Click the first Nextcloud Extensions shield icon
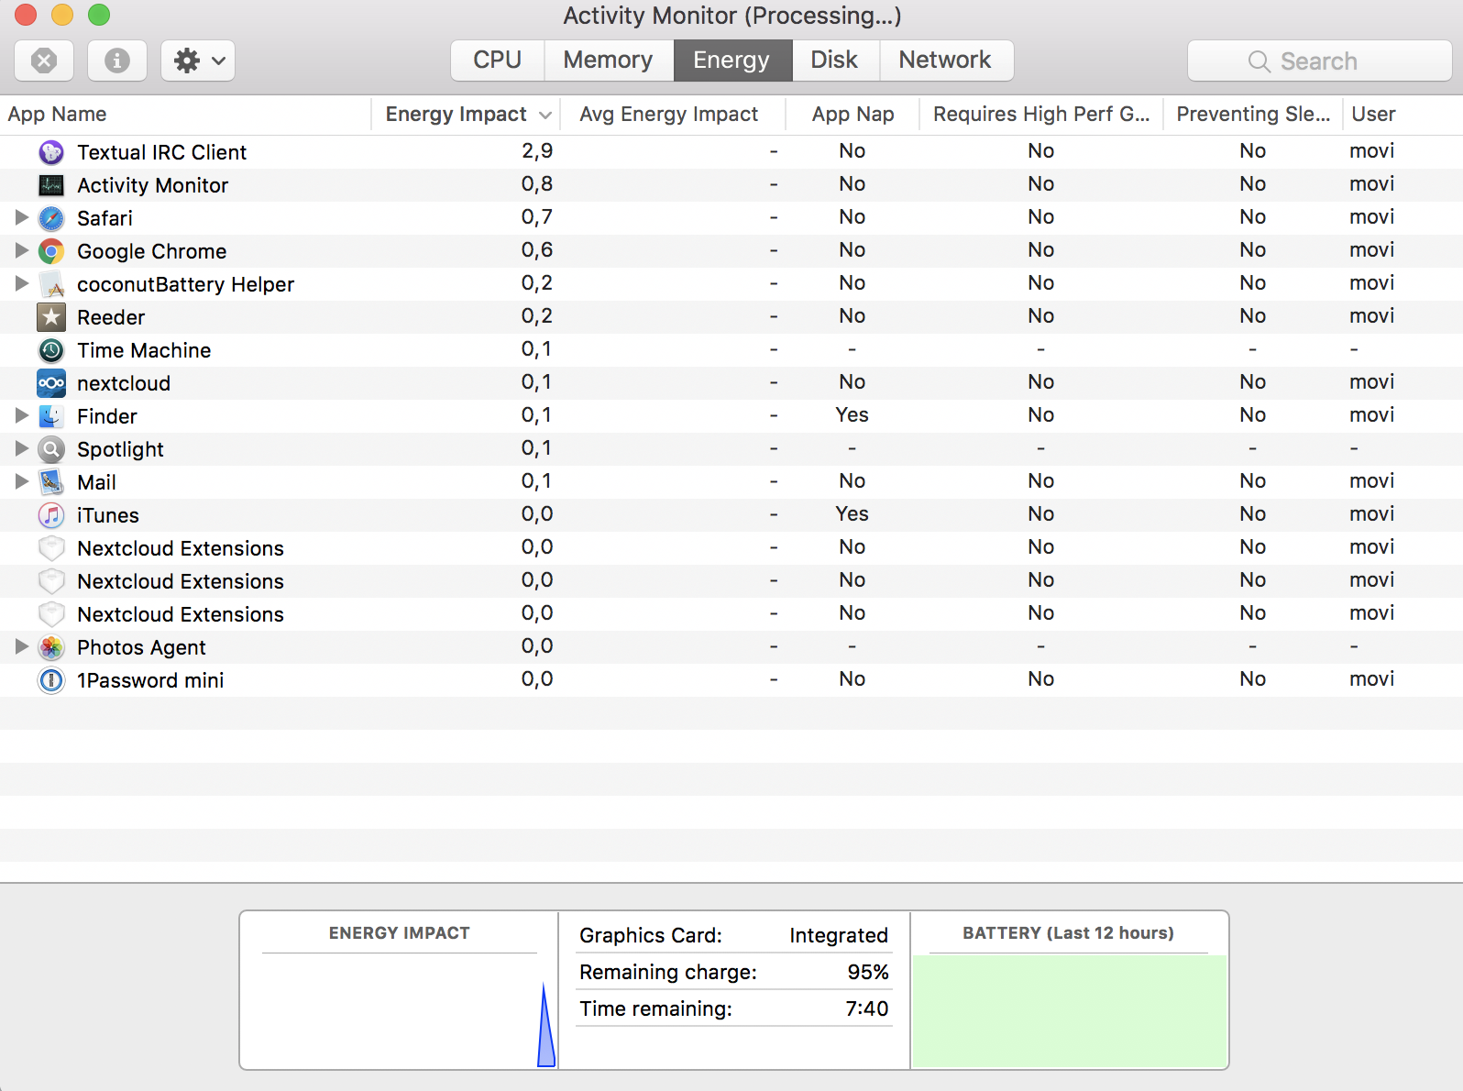 (51, 548)
